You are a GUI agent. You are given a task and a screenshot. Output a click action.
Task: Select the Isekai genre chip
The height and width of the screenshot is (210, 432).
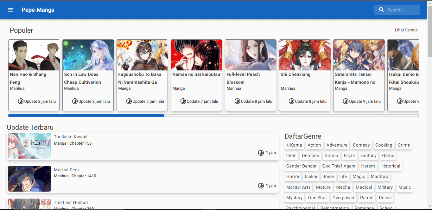coord(311,176)
